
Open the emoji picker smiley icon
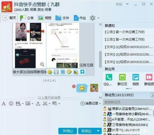point(11,103)
